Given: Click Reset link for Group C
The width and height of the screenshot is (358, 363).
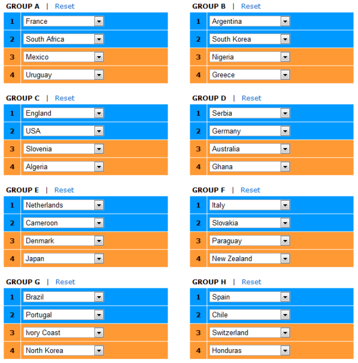Looking at the screenshot, I should click(x=64, y=98).
